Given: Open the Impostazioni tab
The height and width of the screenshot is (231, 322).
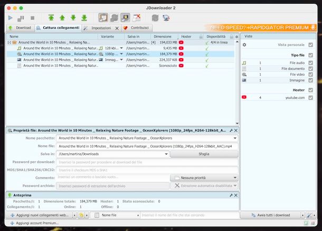Looking at the screenshot, I should coord(100,27).
